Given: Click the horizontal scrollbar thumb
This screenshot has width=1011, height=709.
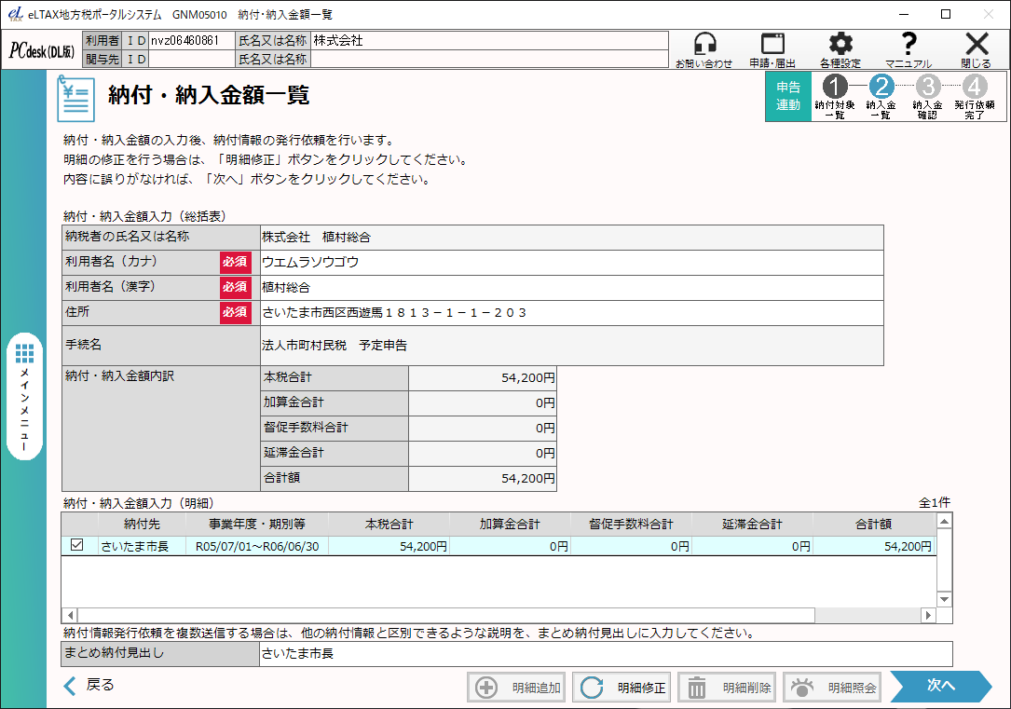Looking at the screenshot, I should click(x=446, y=615).
